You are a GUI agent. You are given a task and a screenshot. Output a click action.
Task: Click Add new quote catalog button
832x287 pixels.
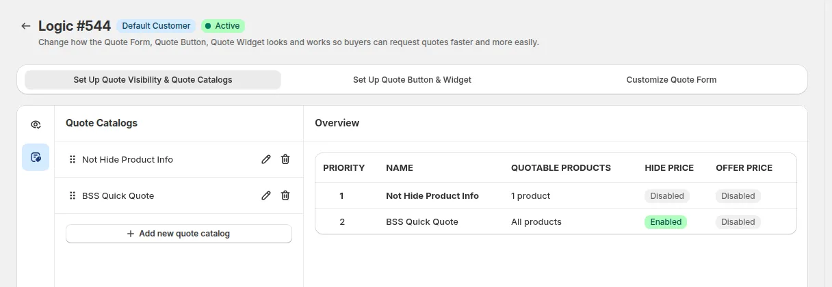click(179, 234)
